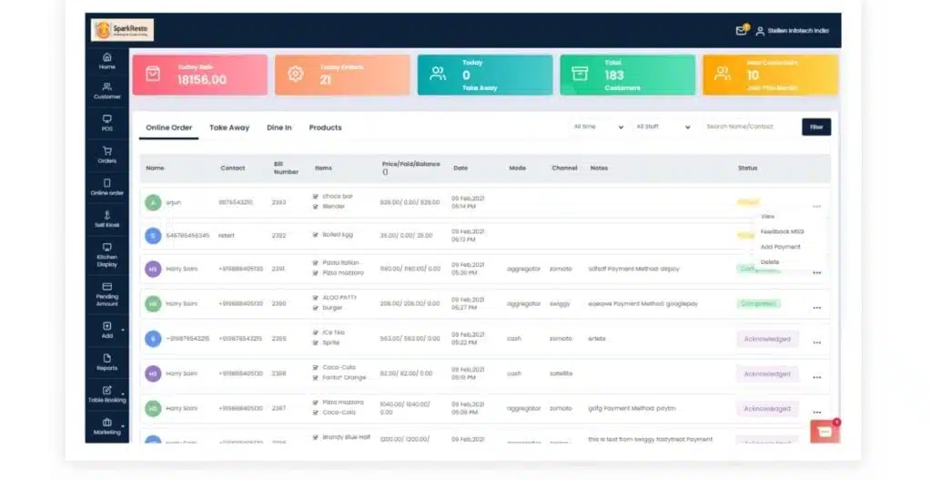Open the POS screen from sidebar

107,123
